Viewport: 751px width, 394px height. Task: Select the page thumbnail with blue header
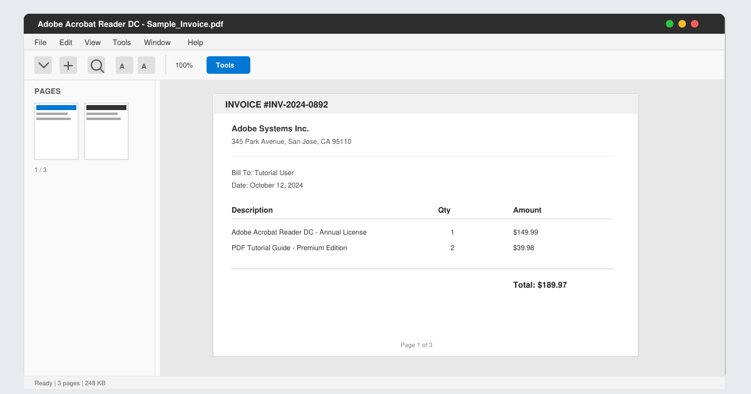click(56, 131)
